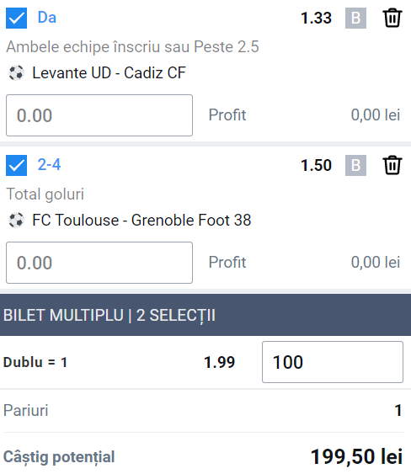Click the 1.50 odds value
Screen dimensions: 411x474
[316, 165]
